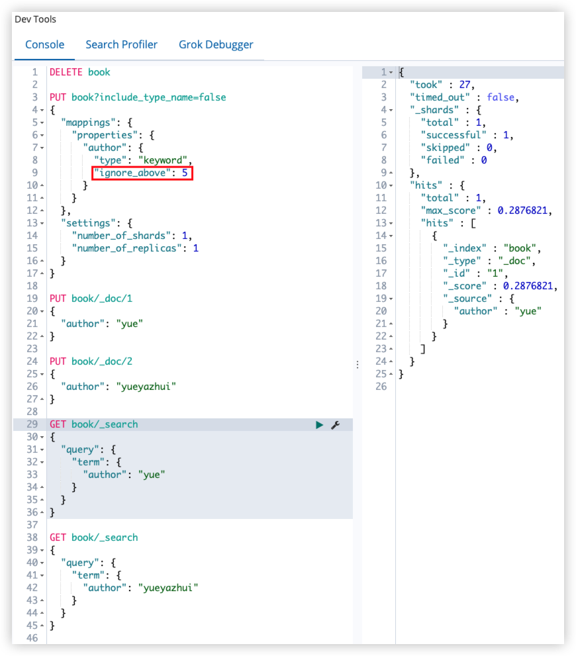The image size is (576, 656).
Task: Click the "_id" : "1" response line
Action: tap(475, 273)
